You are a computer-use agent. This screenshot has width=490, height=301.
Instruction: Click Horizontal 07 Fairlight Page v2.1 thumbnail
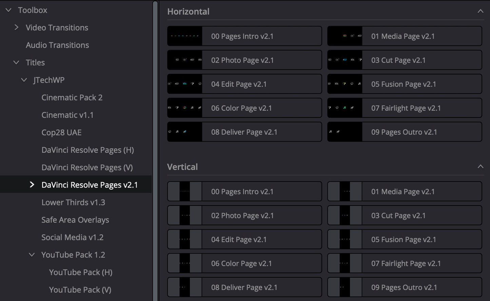pyautogui.click(x=345, y=108)
